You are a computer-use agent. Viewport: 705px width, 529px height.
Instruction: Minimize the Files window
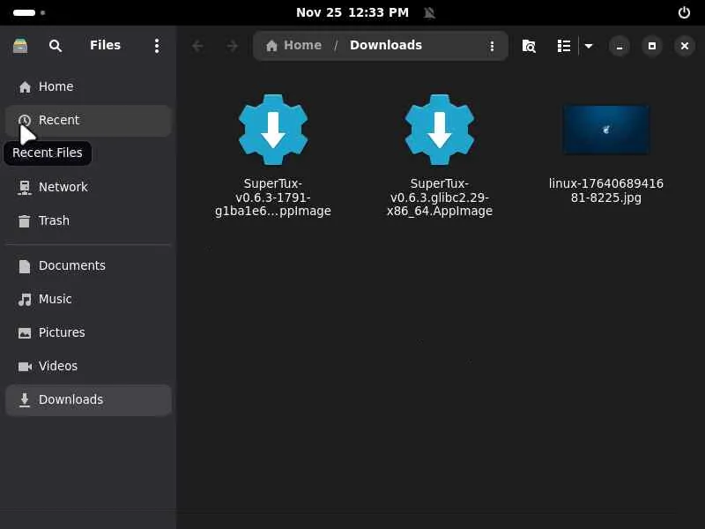(x=620, y=46)
